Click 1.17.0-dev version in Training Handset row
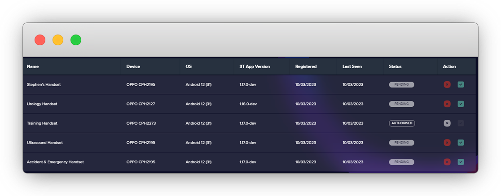 248,123
